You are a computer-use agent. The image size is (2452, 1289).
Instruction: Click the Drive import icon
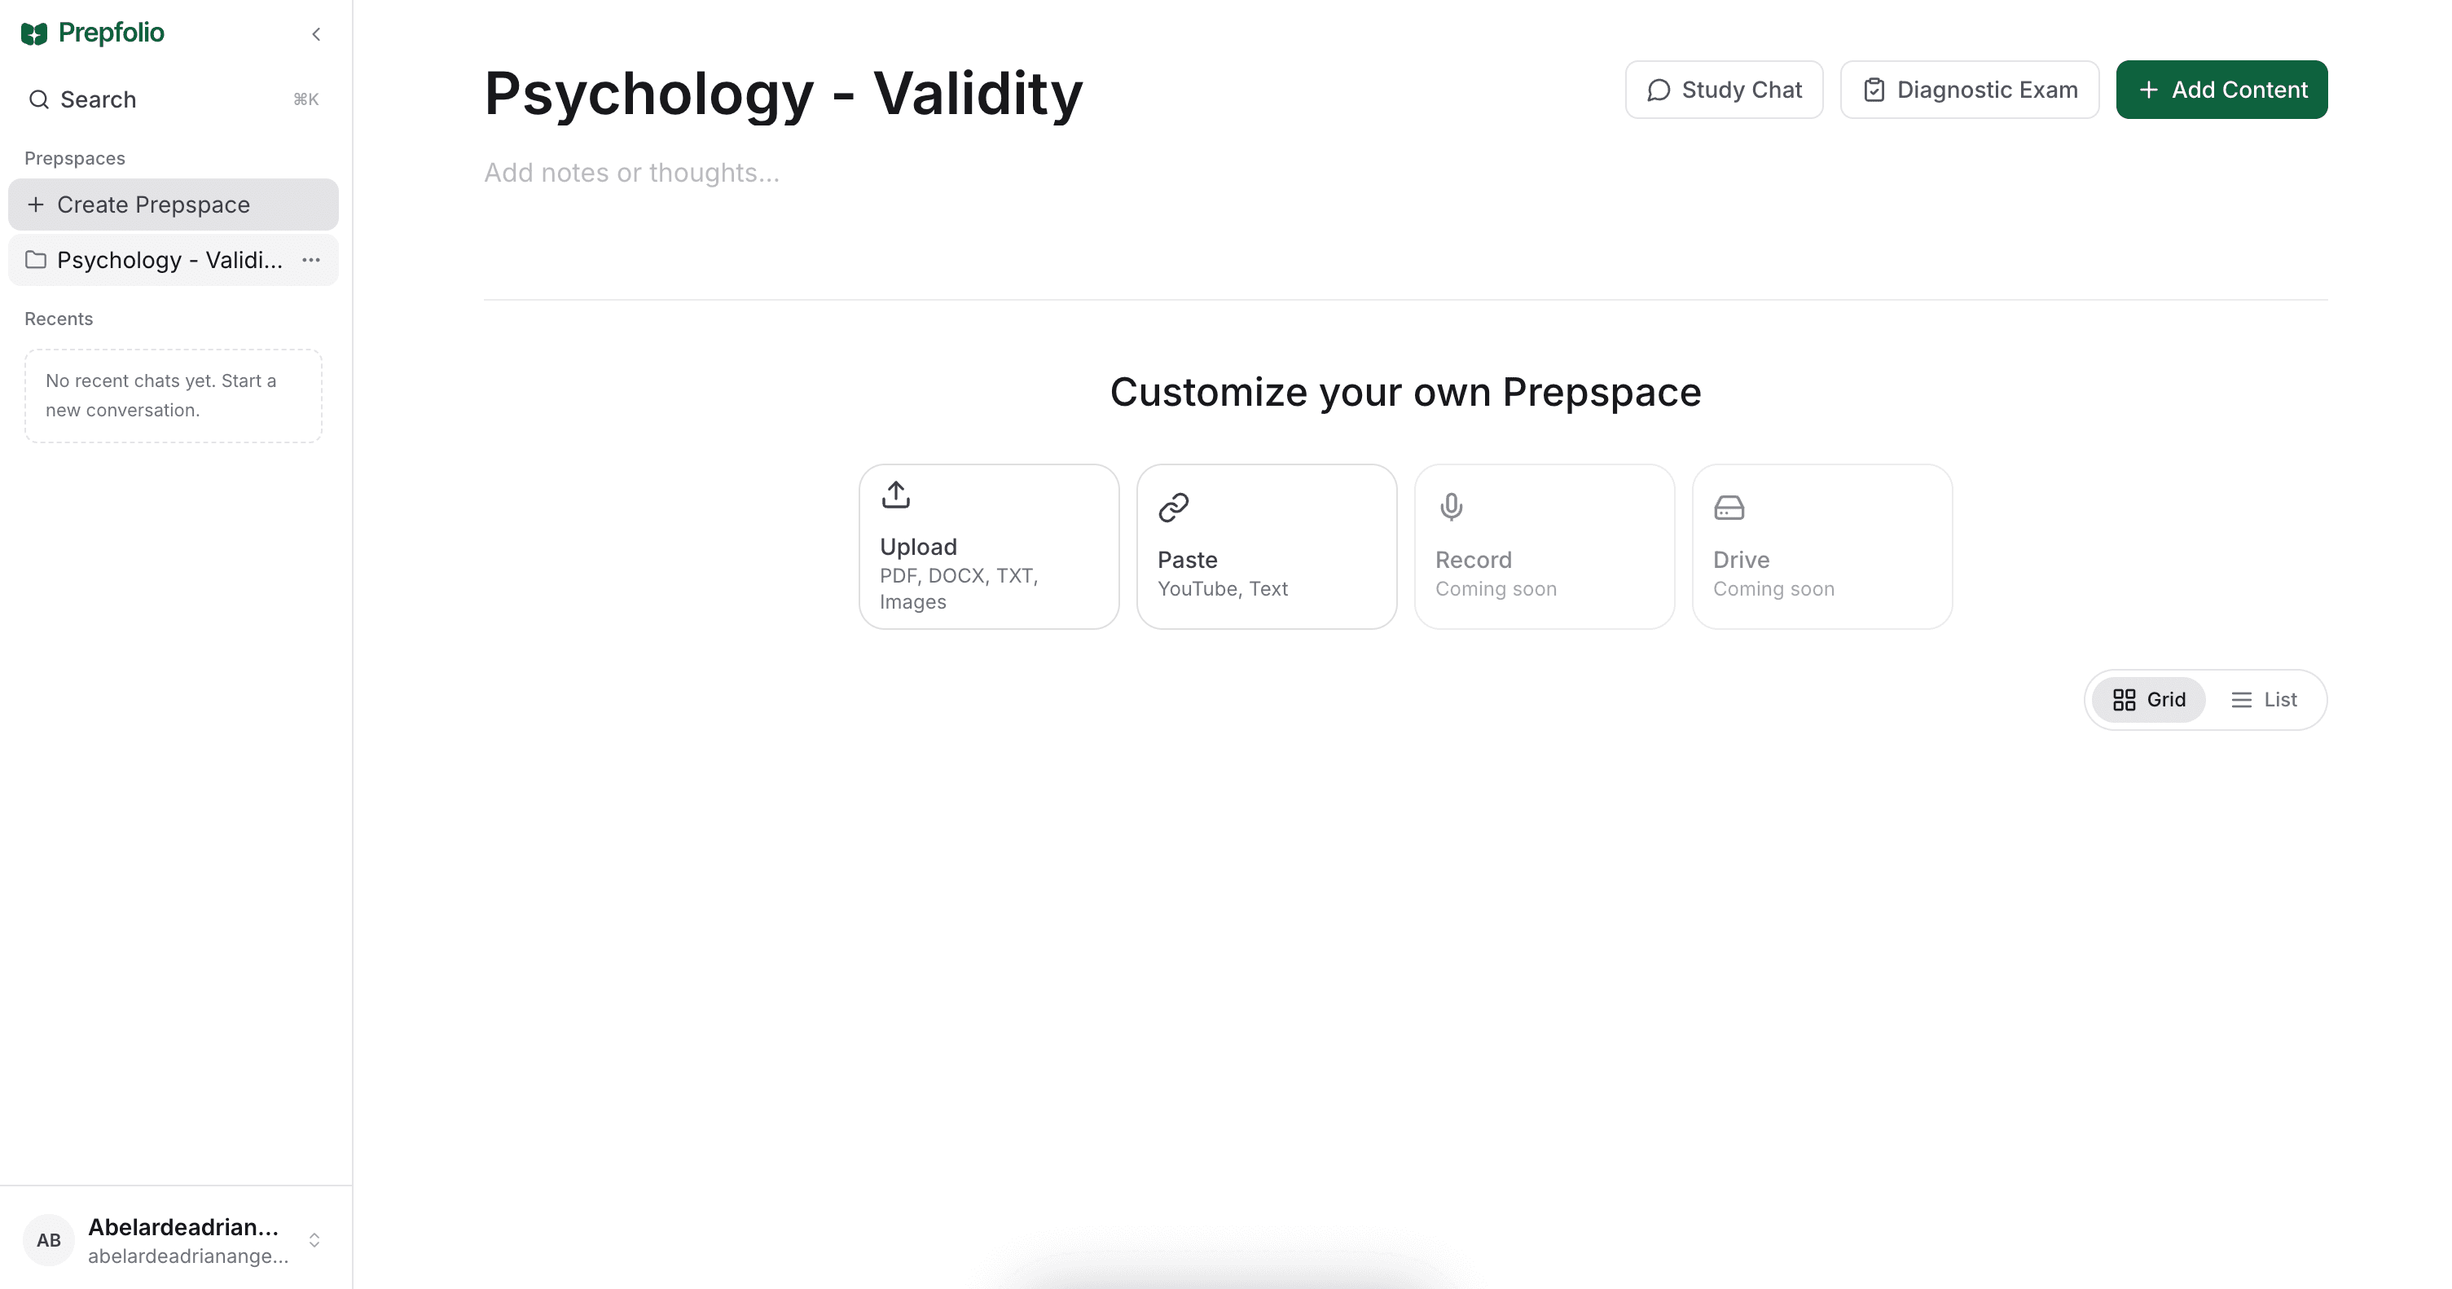(x=1729, y=507)
